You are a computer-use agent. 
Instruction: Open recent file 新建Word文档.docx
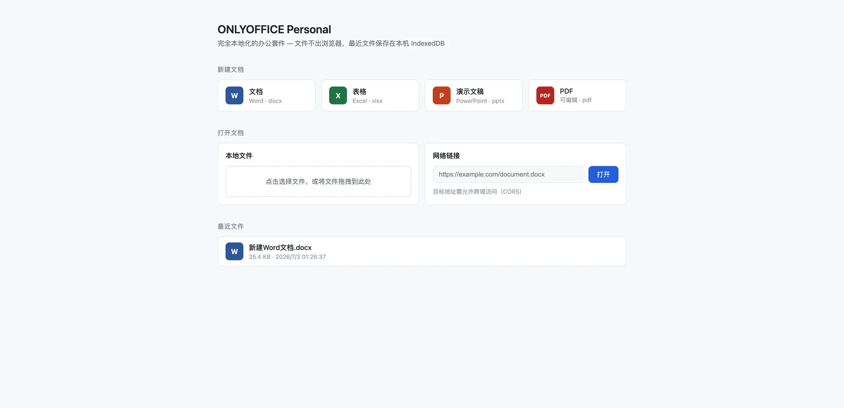pyautogui.click(x=422, y=251)
